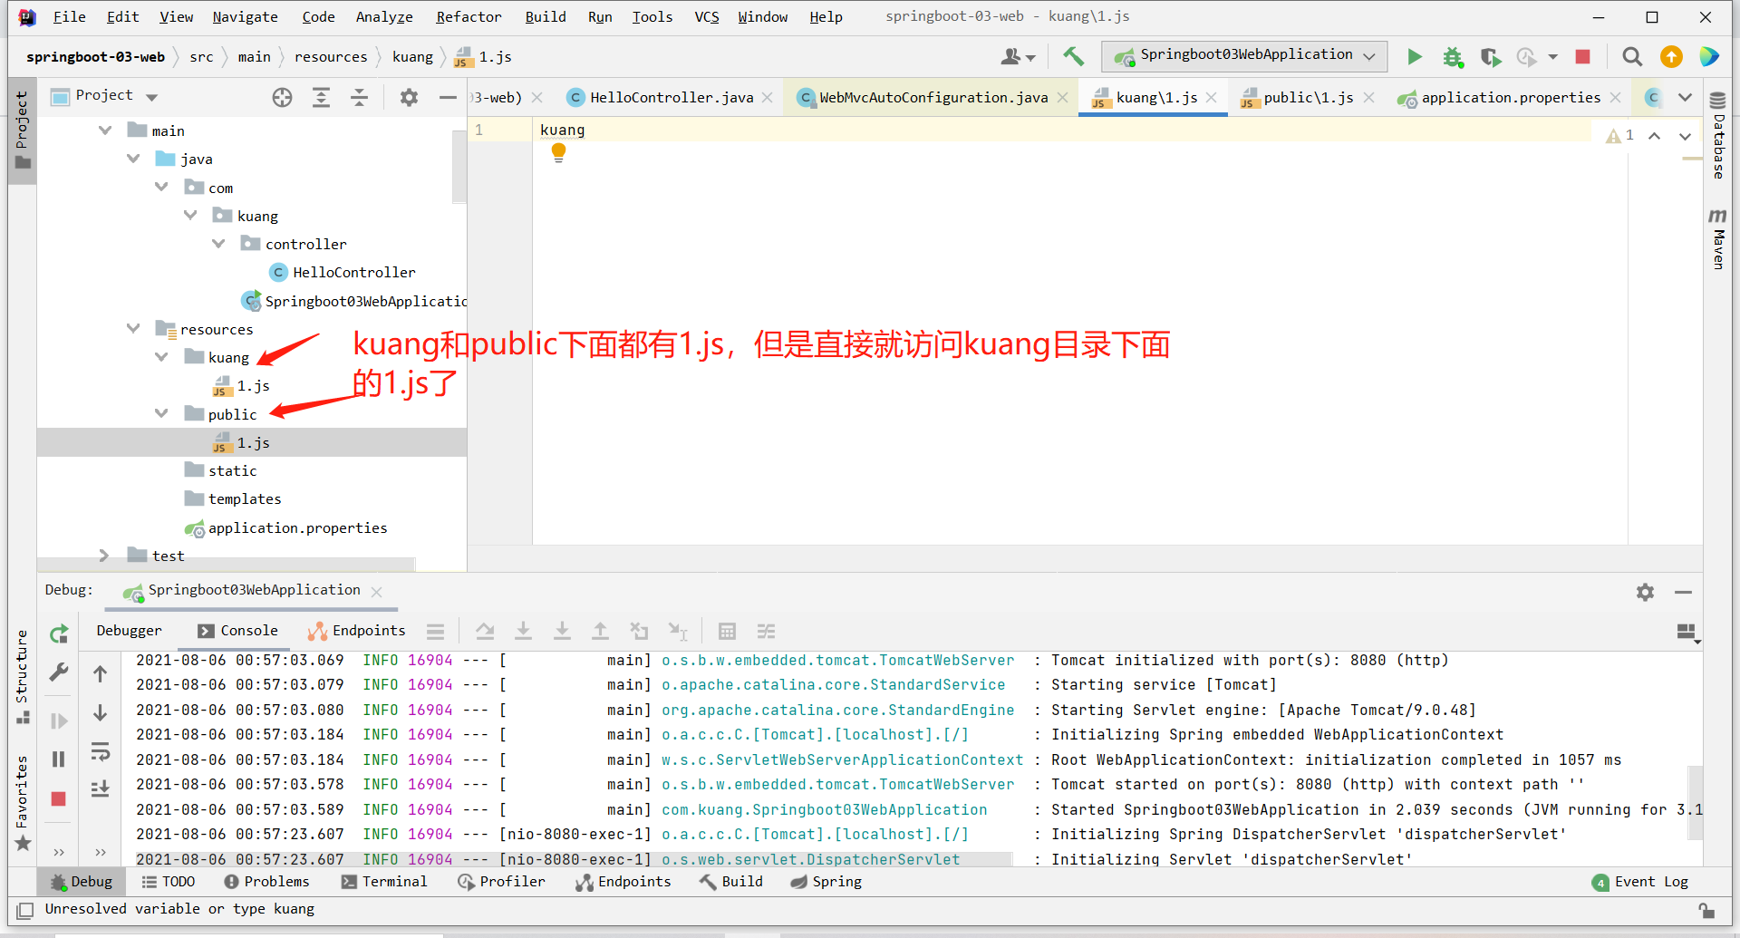Hide the Project panel with minus icon
The width and height of the screenshot is (1740, 938).
[x=448, y=98]
